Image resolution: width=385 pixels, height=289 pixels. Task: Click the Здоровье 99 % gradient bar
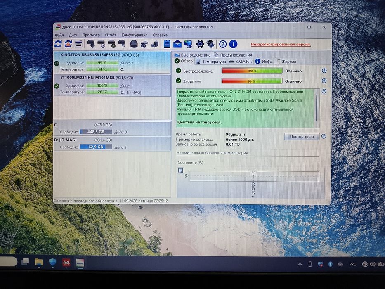252,81
